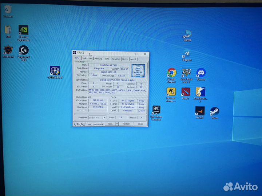
Task: Open the SPD tab
Action: pos(107,59)
